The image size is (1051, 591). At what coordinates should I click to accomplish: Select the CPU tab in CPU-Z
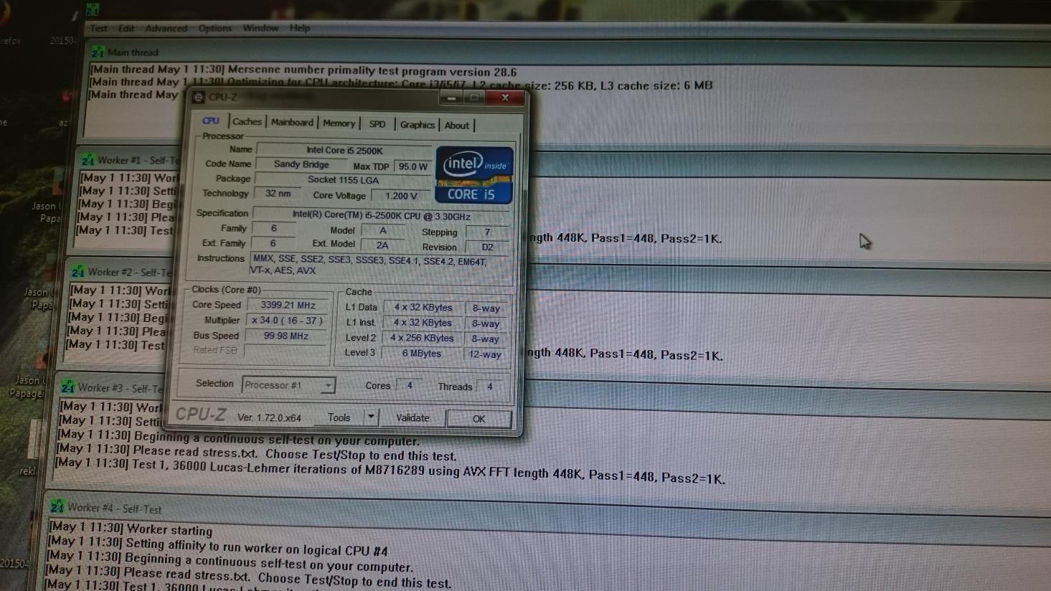pyautogui.click(x=211, y=120)
